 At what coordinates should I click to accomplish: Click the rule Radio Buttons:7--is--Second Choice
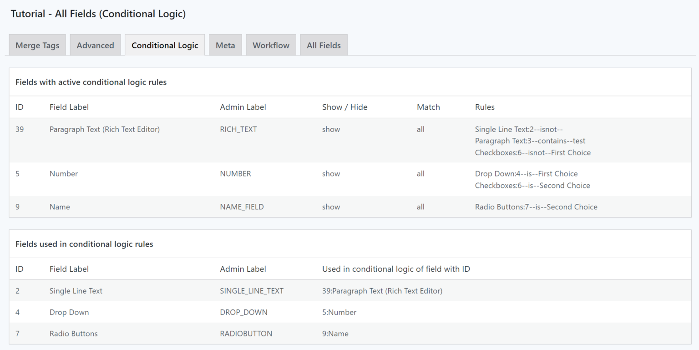tap(536, 207)
